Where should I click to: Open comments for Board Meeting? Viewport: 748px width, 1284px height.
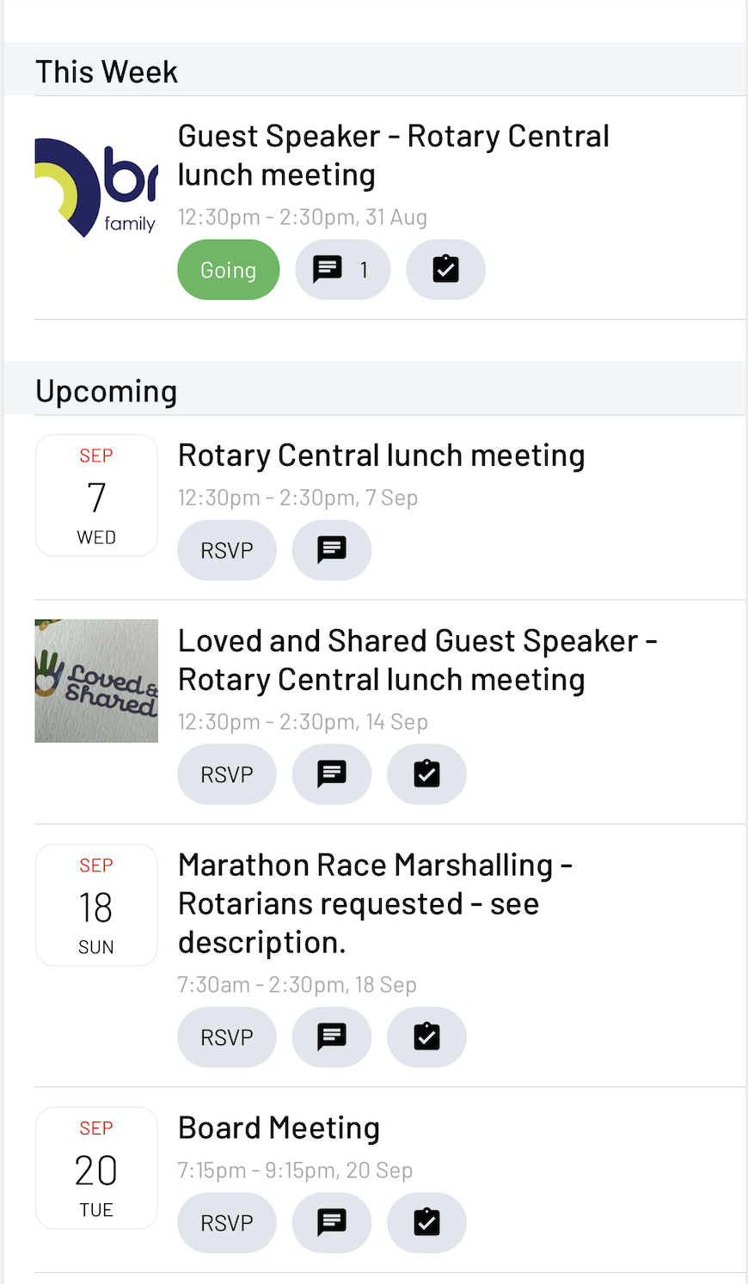pyautogui.click(x=332, y=1223)
